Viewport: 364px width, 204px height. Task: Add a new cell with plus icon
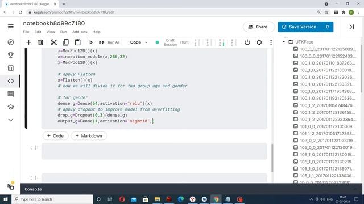point(28,42)
